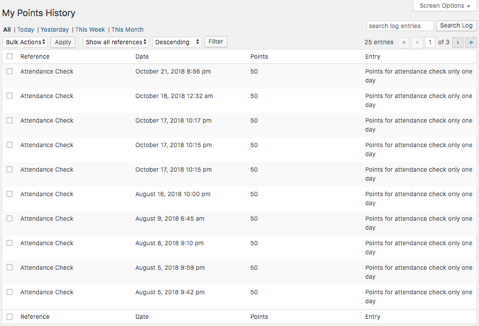Click the My Points History heading
479x326 pixels.
point(39,13)
